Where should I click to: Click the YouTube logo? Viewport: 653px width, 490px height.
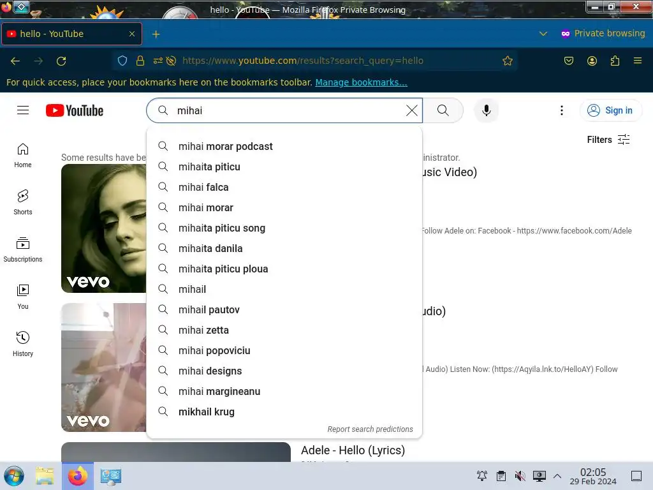[x=75, y=110]
